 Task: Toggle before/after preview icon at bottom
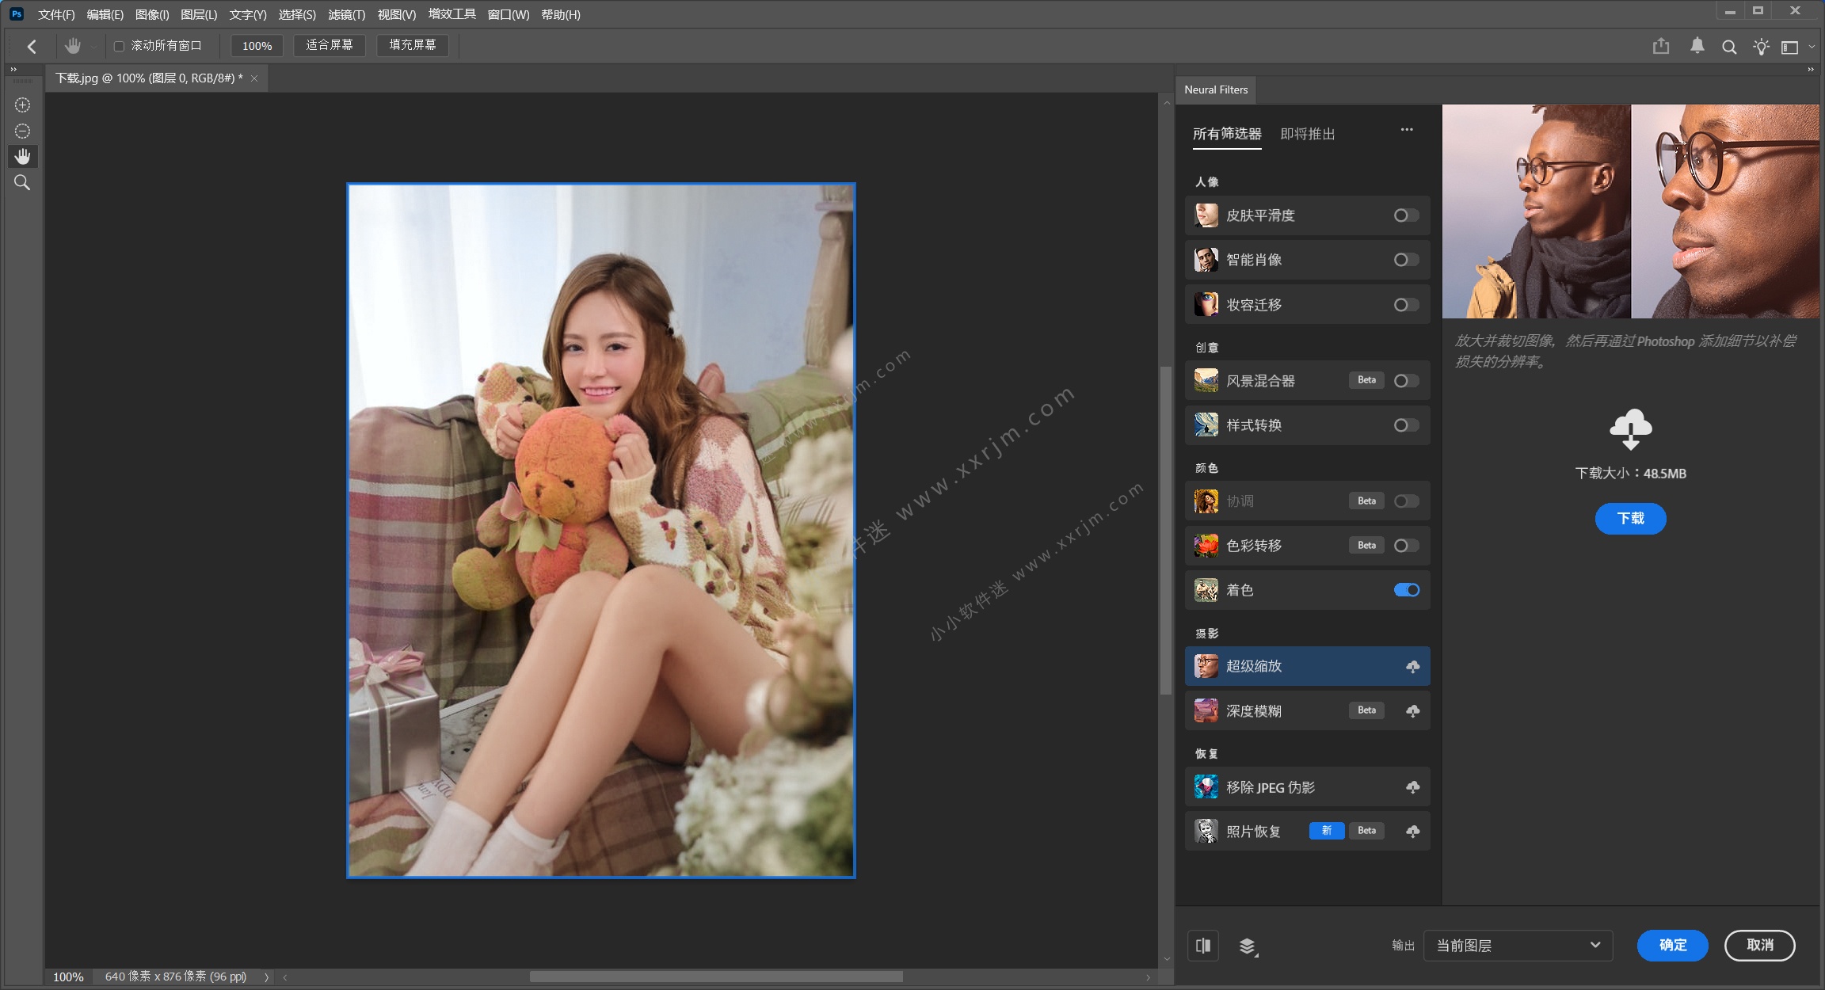coord(1203,945)
